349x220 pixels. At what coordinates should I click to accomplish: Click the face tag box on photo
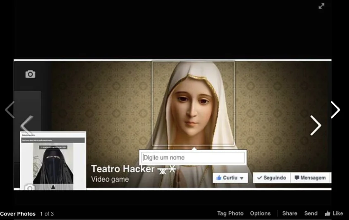coord(193,103)
